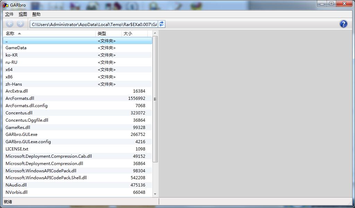Select the parent directory '..' entry

point(7,41)
